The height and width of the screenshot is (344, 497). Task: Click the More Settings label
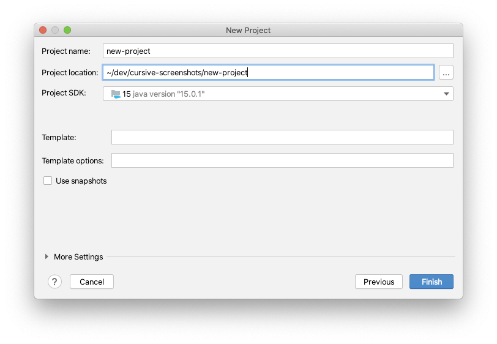[x=78, y=257]
